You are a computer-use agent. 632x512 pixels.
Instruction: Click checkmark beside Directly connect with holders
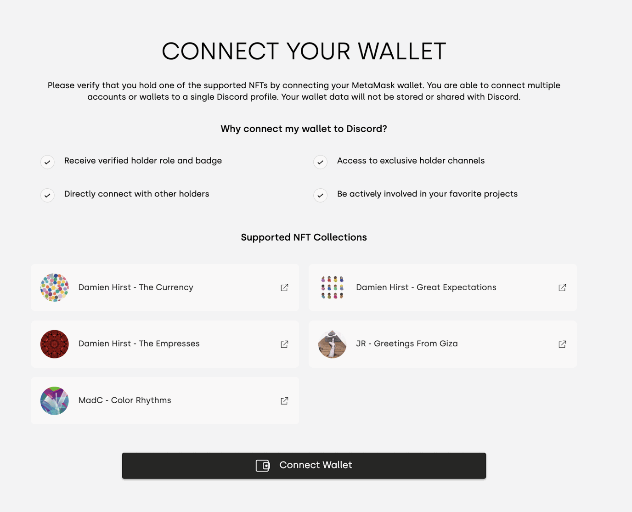pos(47,196)
